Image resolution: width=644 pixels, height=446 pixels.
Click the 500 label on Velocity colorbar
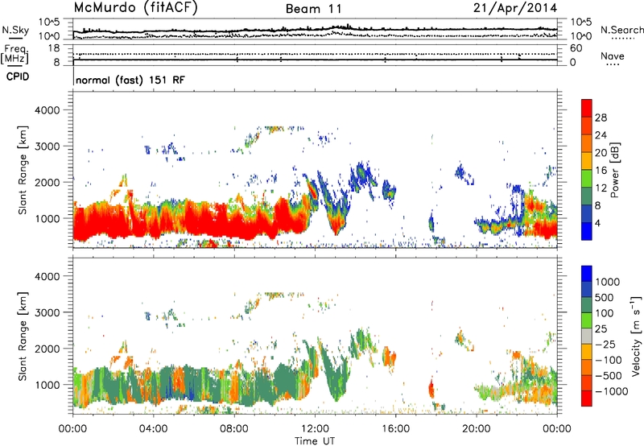coord(605,297)
